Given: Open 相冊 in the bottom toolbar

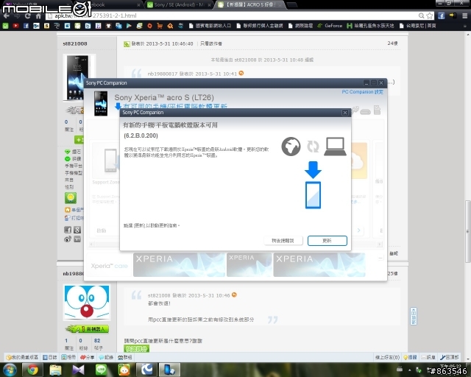Looking at the screenshot, I should click(x=68, y=357).
